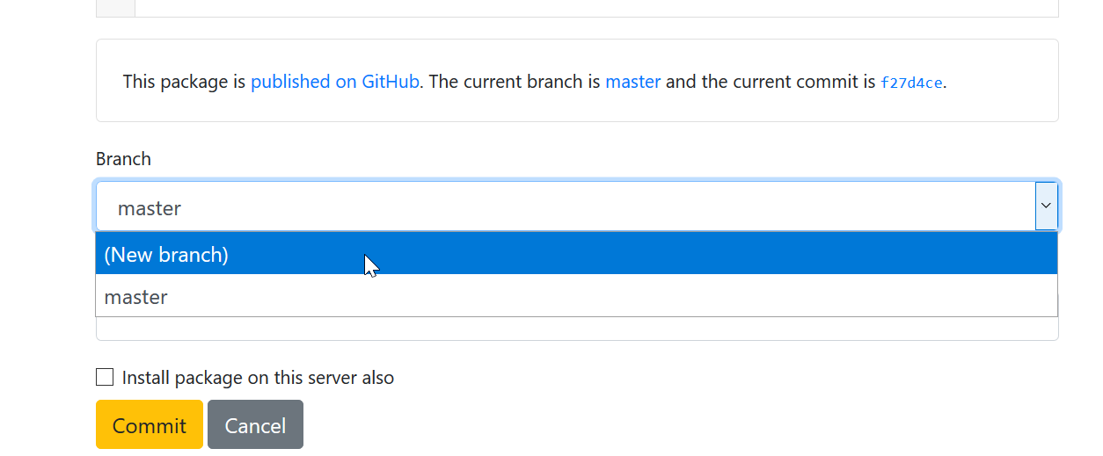
Task: Enable Install package on this server checkbox
Action: [x=105, y=377]
